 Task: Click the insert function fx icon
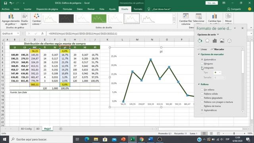[x=42, y=33]
